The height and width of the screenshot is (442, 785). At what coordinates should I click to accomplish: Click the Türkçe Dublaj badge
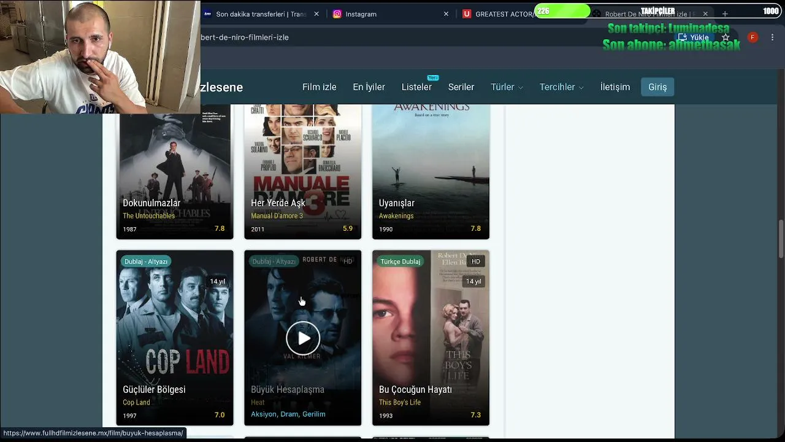click(x=400, y=262)
